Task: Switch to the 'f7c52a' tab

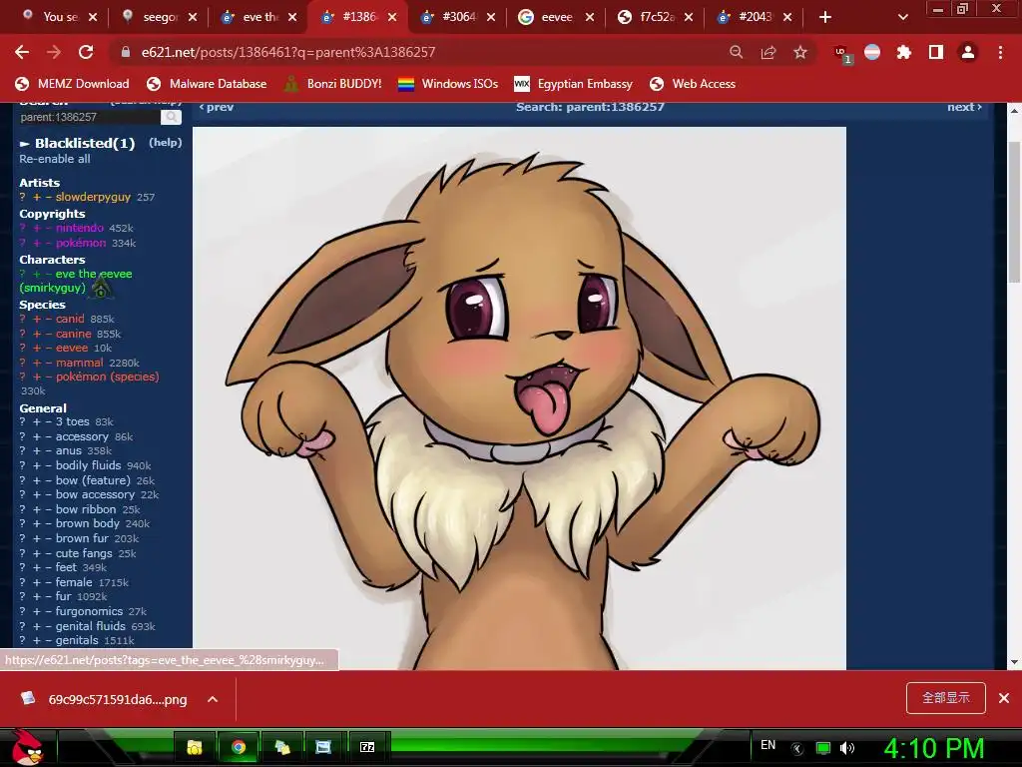Action: pos(657,17)
